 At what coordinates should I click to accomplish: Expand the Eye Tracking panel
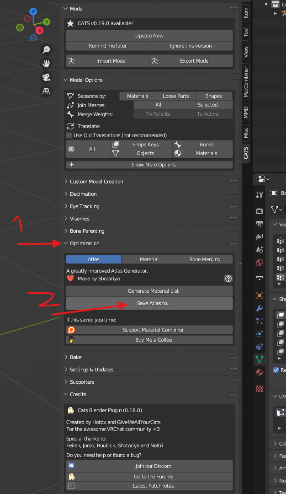66,206
